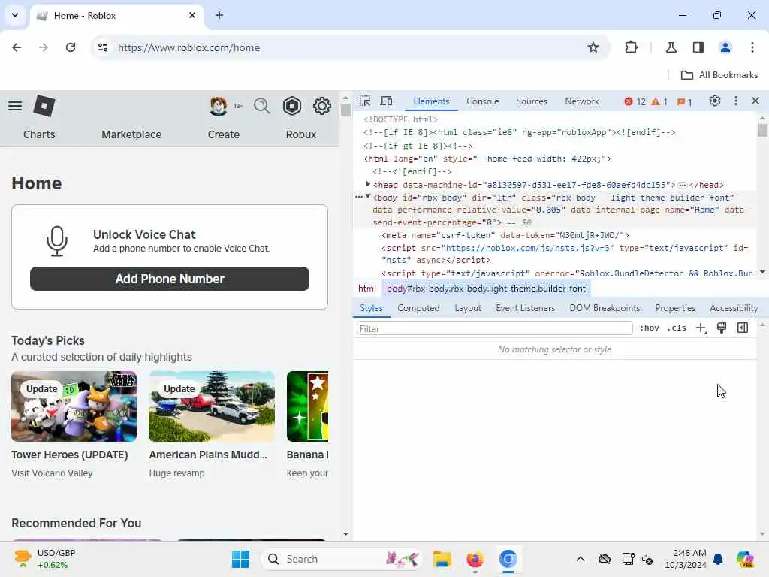Open the tab search dropdown arrow
The width and height of the screenshot is (769, 577).
click(15, 15)
